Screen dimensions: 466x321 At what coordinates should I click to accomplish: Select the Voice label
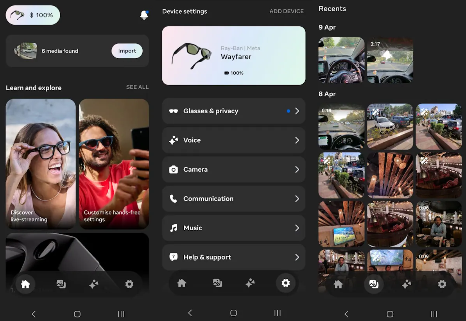(192, 140)
